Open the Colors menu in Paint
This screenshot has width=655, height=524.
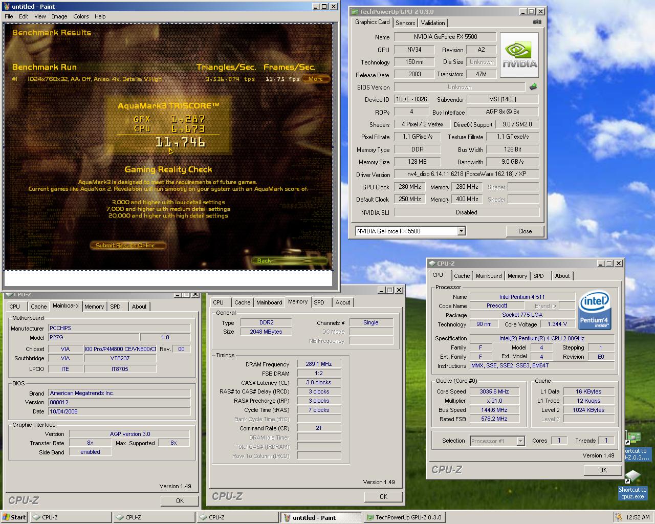(x=81, y=16)
